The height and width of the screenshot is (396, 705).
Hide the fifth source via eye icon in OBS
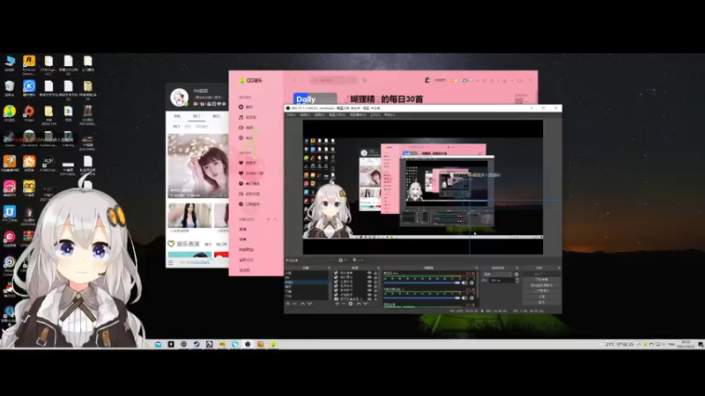click(369, 290)
